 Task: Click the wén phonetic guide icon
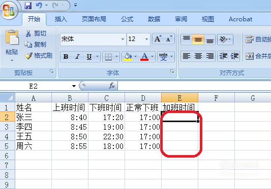tap(163, 57)
